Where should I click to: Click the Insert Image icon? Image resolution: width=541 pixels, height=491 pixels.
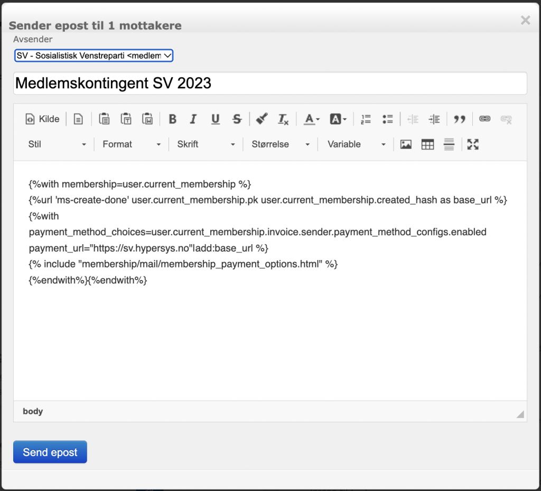(406, 144)
